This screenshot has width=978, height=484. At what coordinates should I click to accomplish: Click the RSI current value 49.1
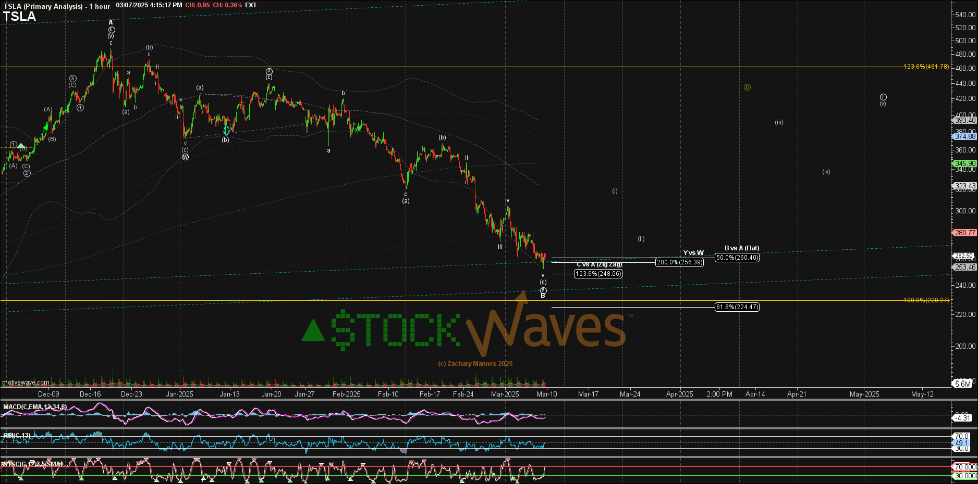coord(962,443)
